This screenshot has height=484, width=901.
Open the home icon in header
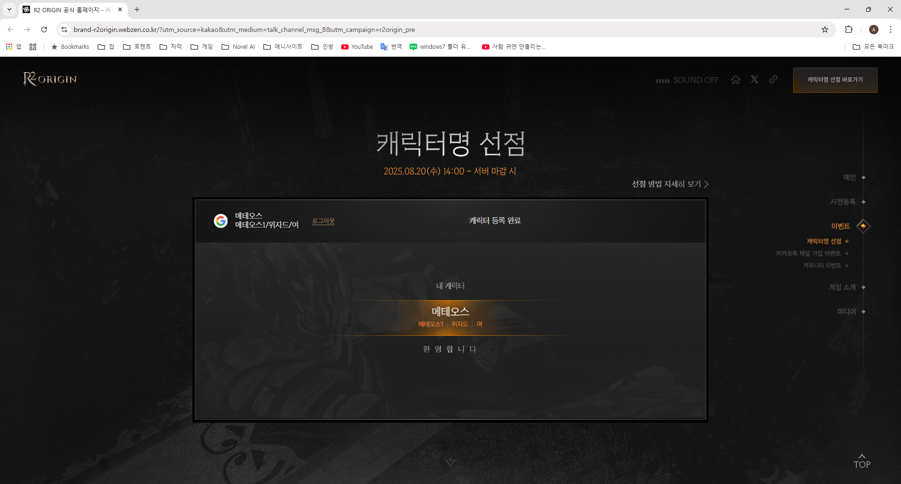[x=736, y=80]
